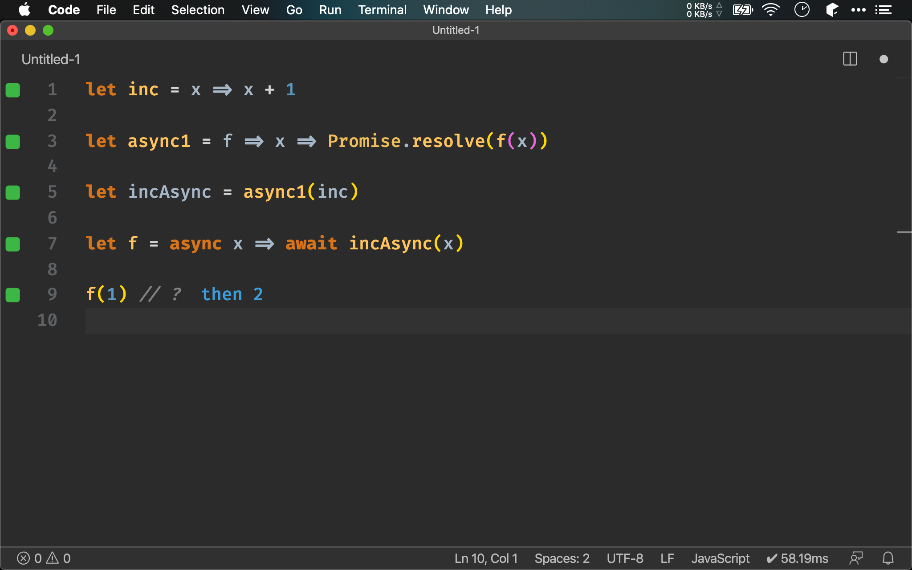Click the split editor icon
This screenshot has height=570, width=912.
tap(850, 58)
